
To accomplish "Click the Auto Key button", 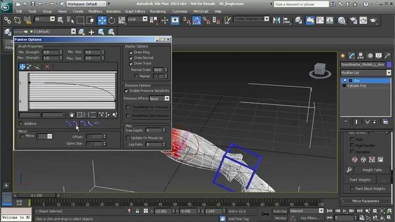I will [x=280, y=211].
